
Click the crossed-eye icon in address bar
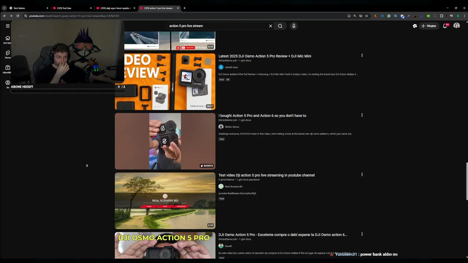(361, 16)
